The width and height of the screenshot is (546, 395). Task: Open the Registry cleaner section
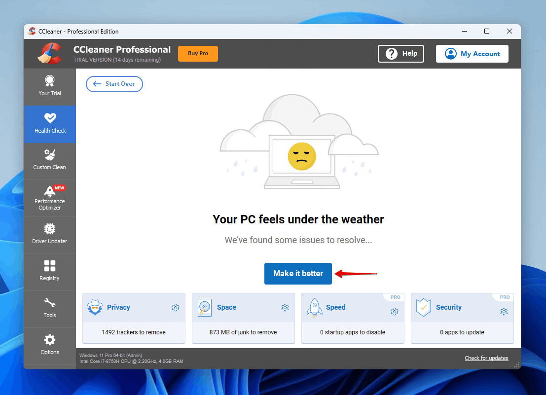click(x=50, y=272)
